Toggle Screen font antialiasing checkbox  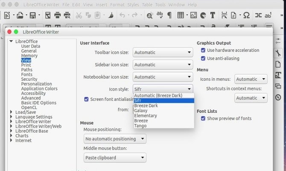click(86, 99)
